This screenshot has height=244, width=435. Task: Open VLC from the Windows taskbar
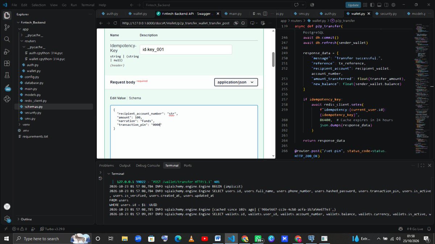tap(191, 239)
